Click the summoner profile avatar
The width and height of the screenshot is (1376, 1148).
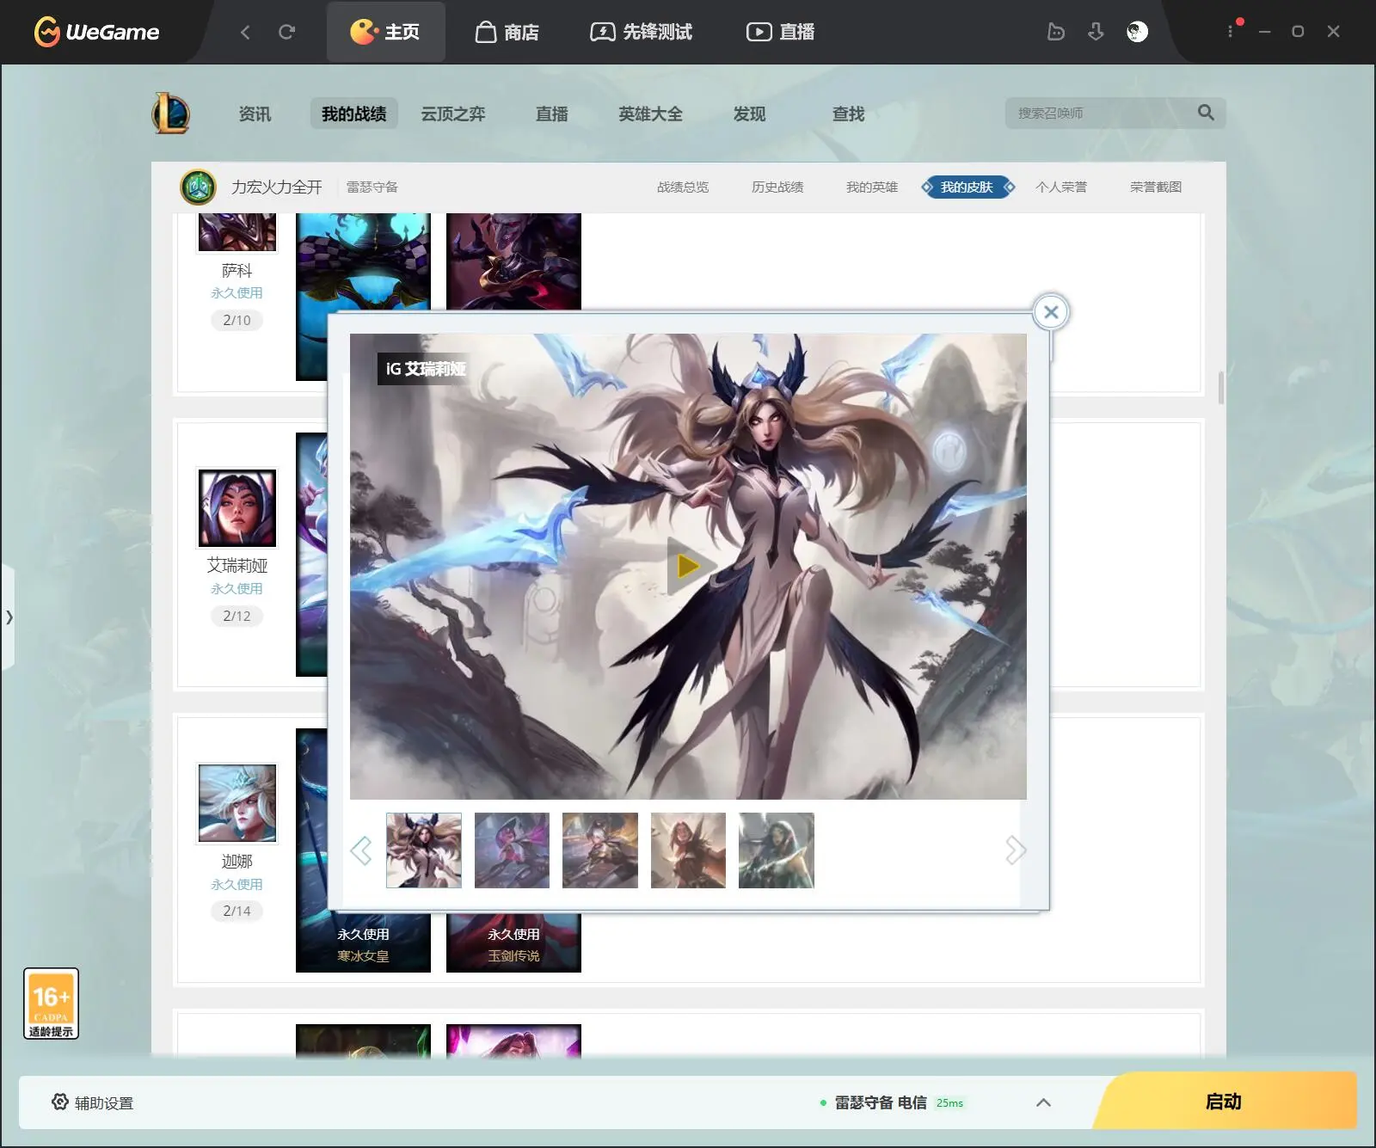point(199,187)
